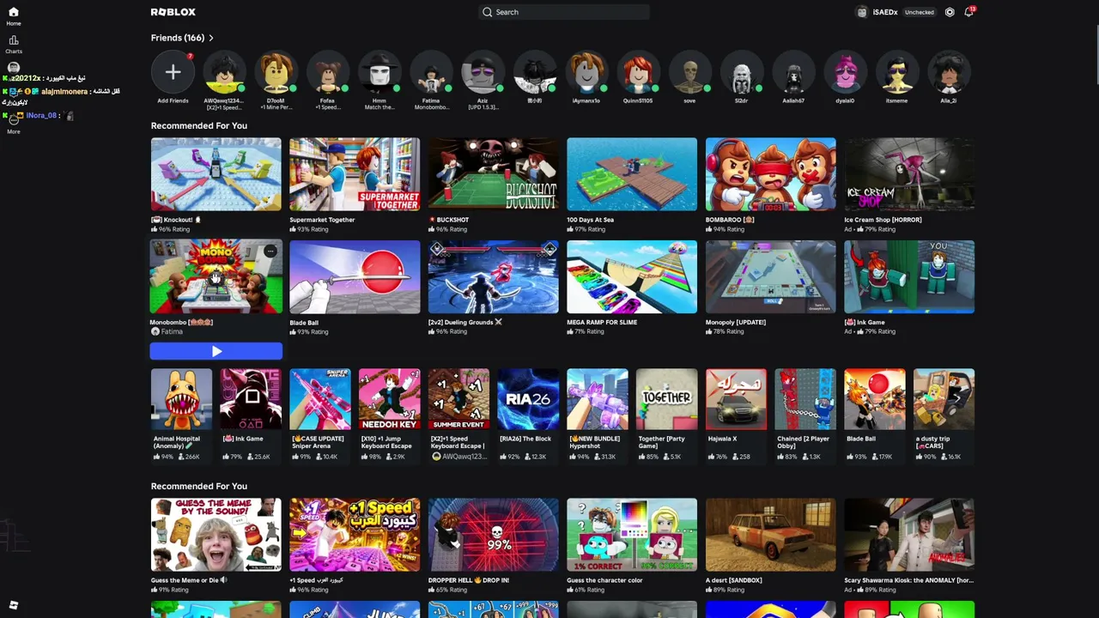This screenshot has height=618, width=1099.
Task: Open the Guess the Meme or Die thumbnail
Action: (x=216, y=535)
